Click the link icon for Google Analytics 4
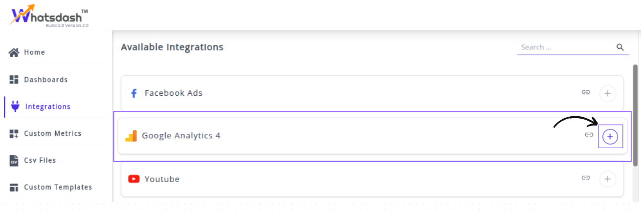Image resolution: width=641 pixels, height=210 pixels. 589,135
